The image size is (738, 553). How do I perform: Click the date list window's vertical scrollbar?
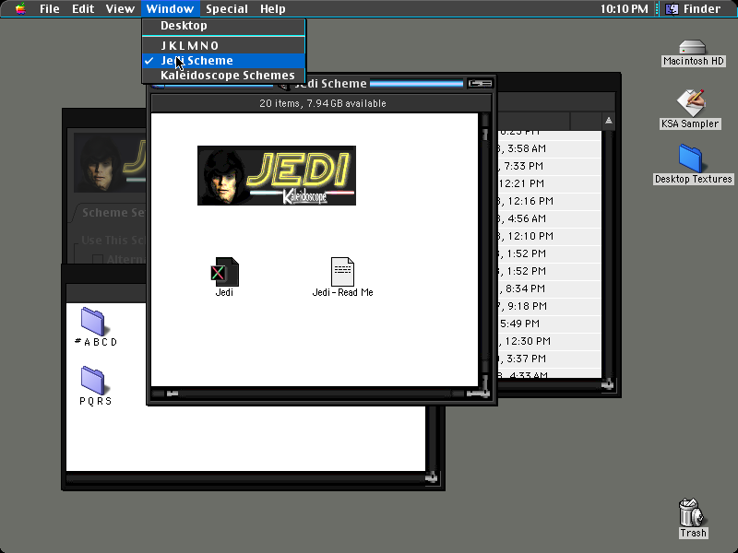click(608, 254)
